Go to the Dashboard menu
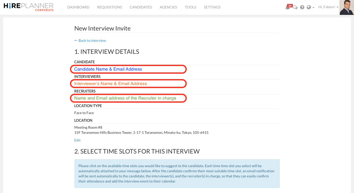Image resolution: width=354 pixels, height=193 pixels. pos(78,7)
